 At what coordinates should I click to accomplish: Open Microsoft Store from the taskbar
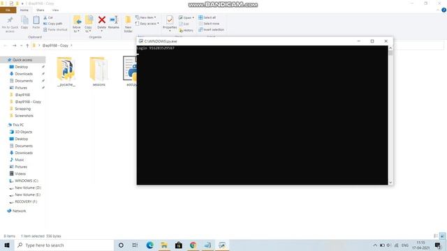click(x=179, y=245)
